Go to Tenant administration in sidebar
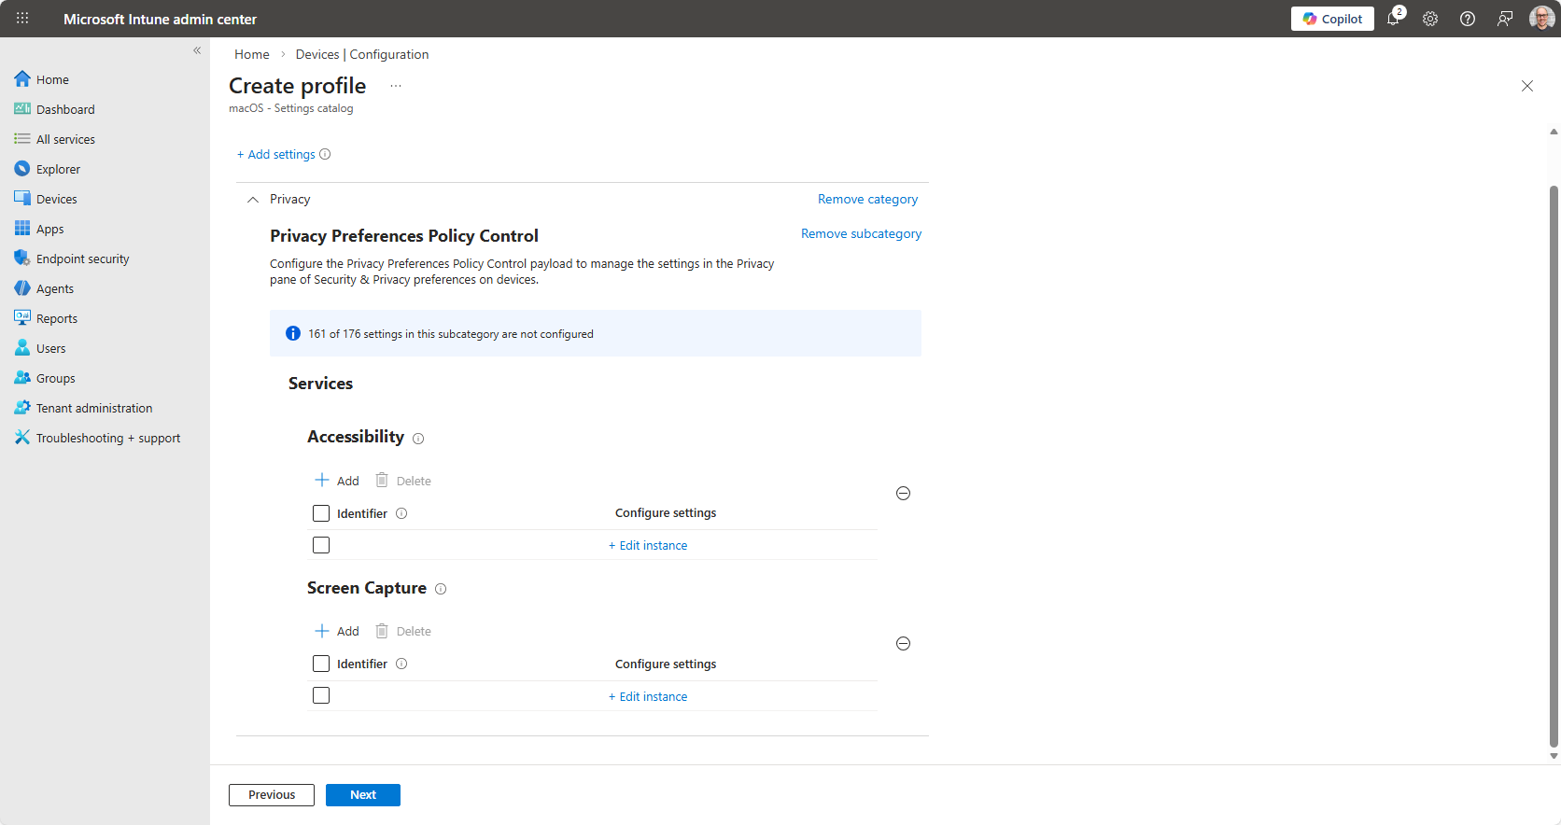This screenshot has height=825, width=1561. 93,408
